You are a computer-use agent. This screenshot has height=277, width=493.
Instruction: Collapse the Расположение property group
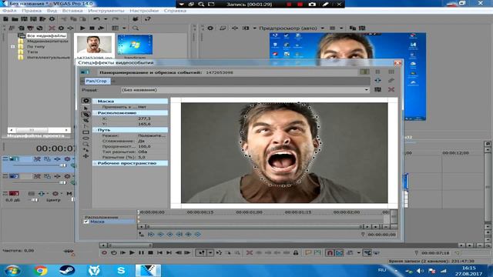click(95, 113)
